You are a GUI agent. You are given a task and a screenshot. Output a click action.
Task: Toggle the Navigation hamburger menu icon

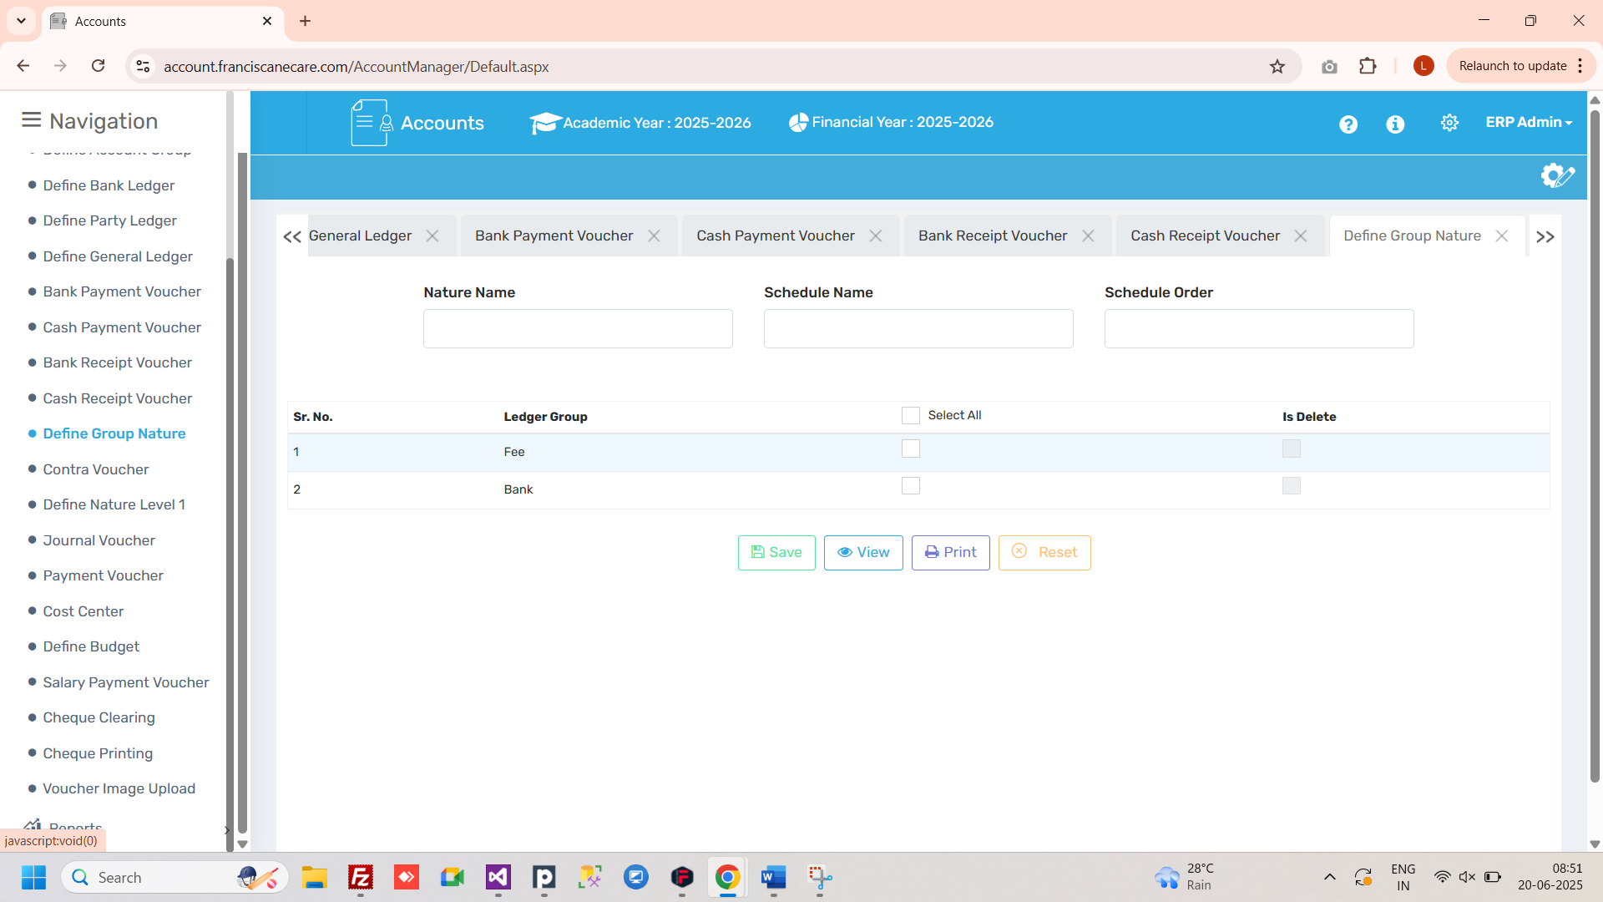(x=31, y=120)
